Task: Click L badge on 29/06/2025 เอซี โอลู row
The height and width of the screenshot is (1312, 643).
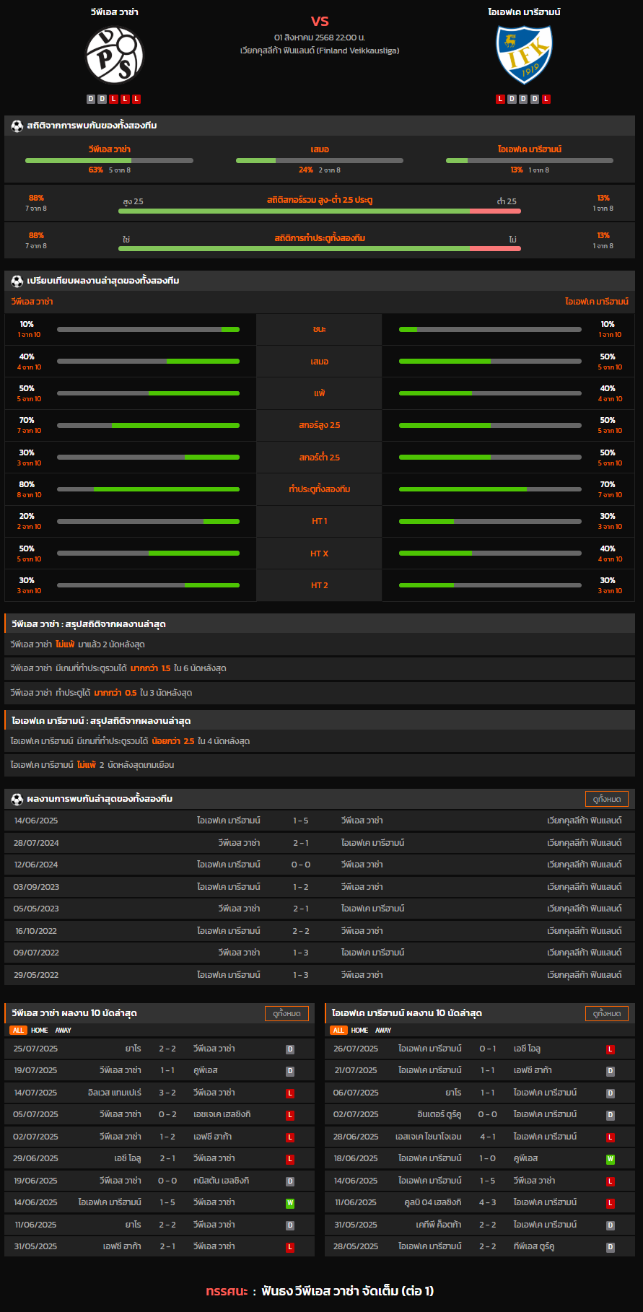Action: (290, 1160)
